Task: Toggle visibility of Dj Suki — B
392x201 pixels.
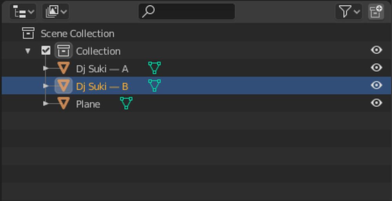Action: 376,85
